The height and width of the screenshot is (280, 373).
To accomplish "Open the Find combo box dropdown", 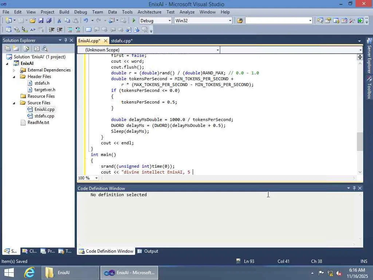I will 310,21.
